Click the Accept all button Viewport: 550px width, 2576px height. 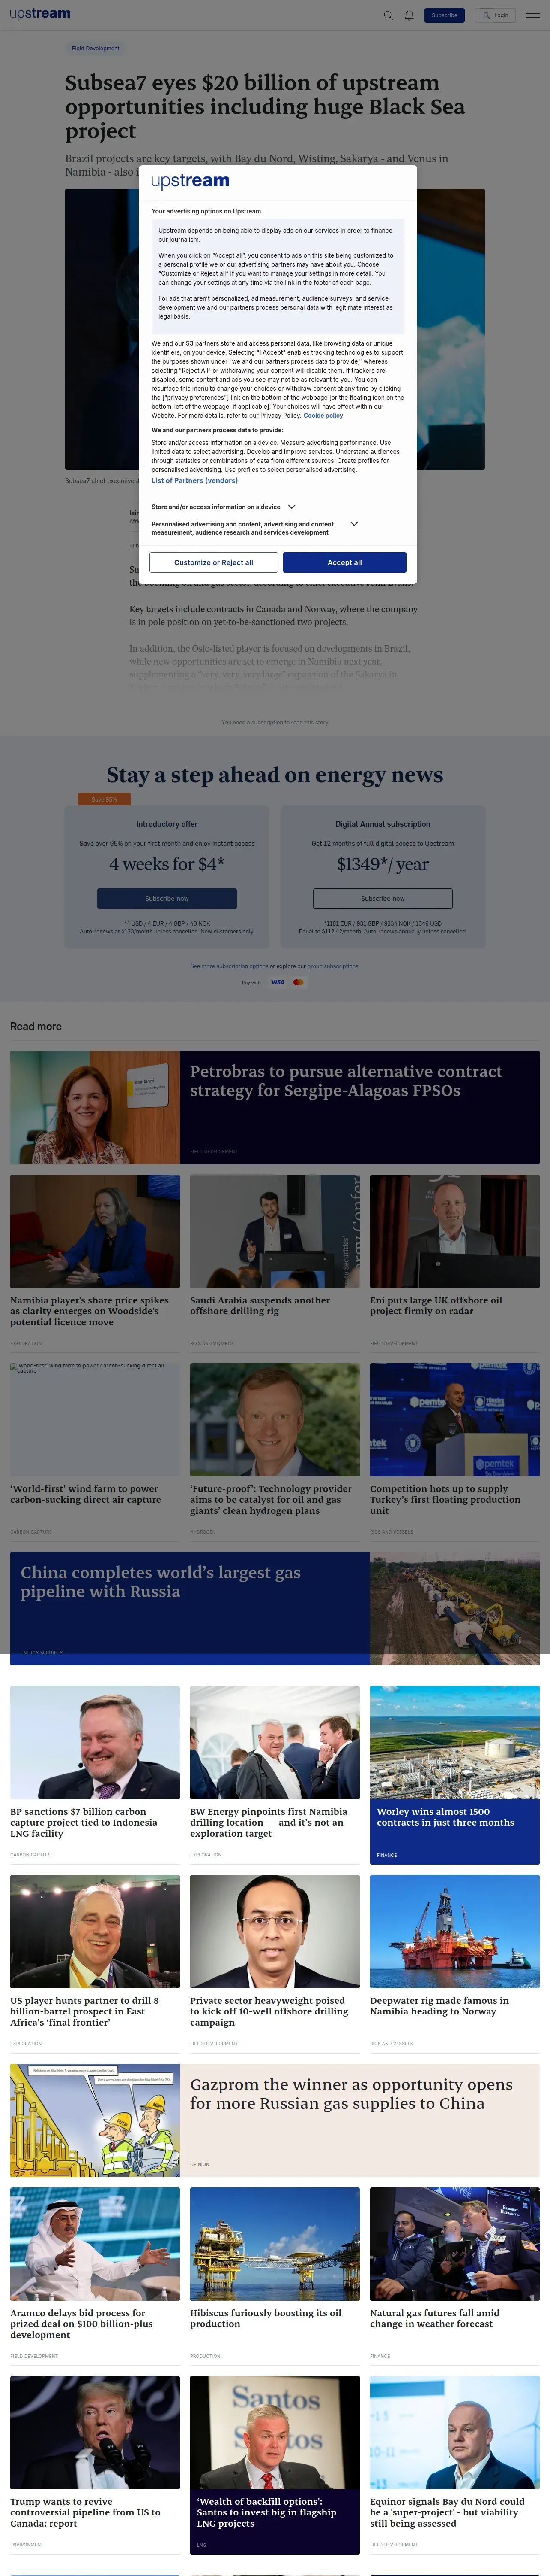click(344, 562)
